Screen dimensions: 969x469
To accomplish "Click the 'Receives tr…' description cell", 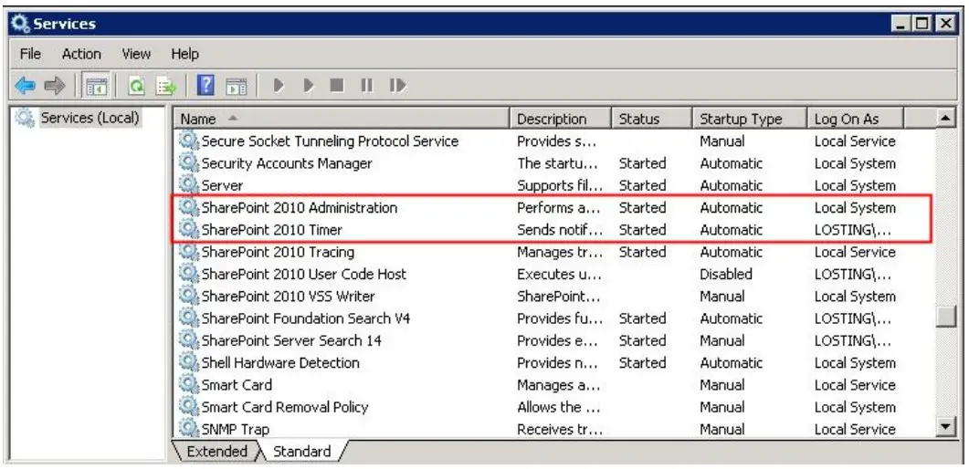I will [x=560, y=429].
